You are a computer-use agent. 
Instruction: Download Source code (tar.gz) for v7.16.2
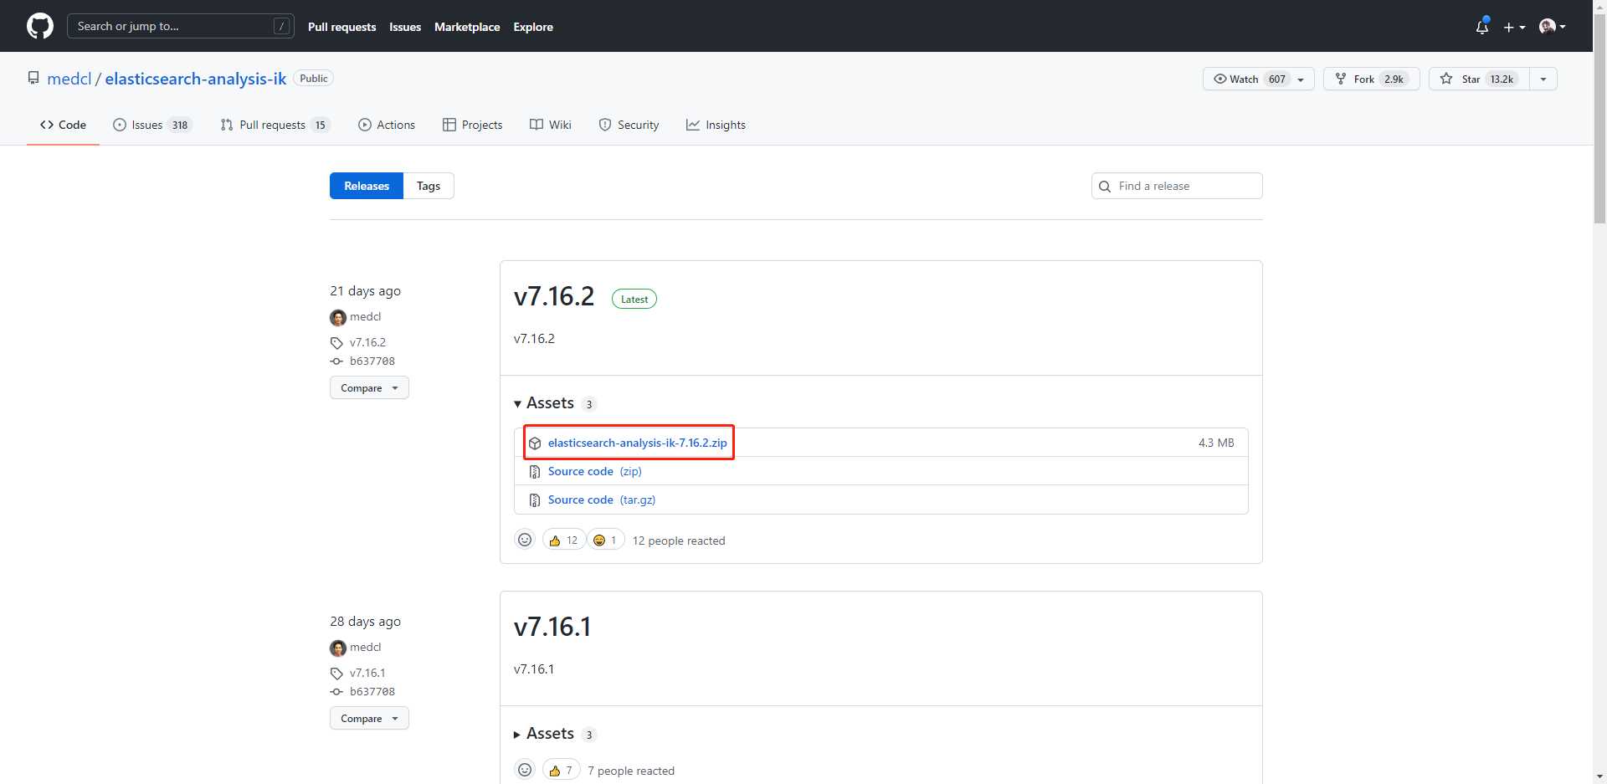click(x=602, y=500)
